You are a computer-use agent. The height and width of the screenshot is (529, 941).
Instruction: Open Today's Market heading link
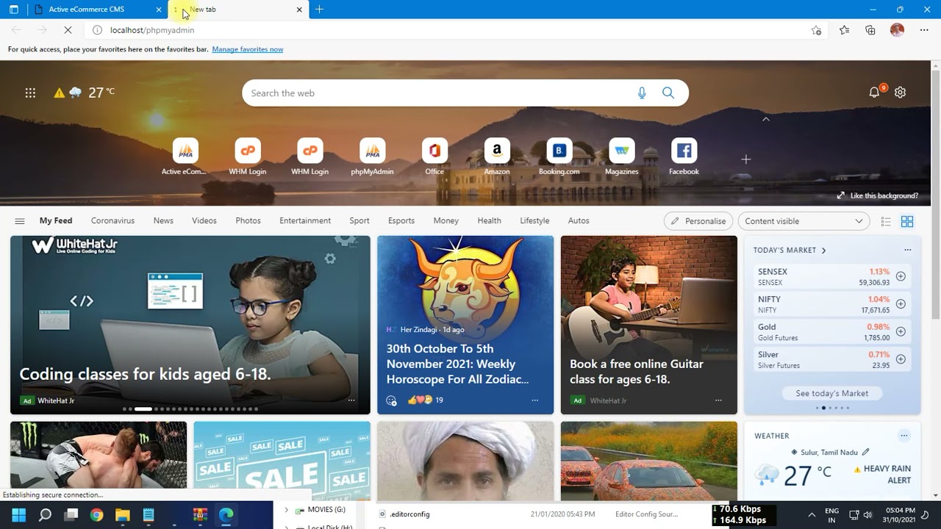tap(790, 251)
